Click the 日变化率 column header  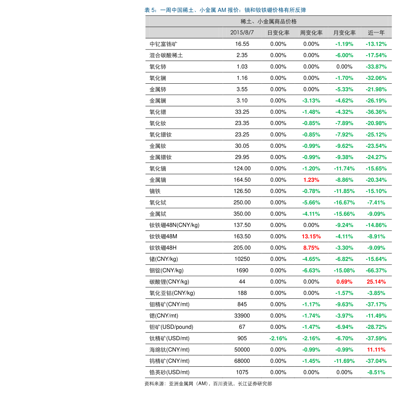coord(278,33)
